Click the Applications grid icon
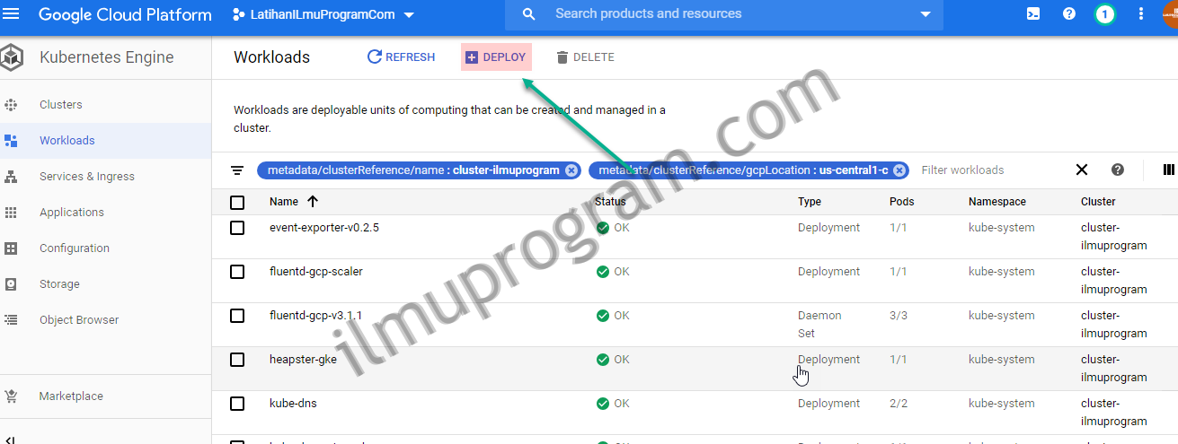Image resolution: width=1178 pixels, height=444 pixels. point(11,213)
